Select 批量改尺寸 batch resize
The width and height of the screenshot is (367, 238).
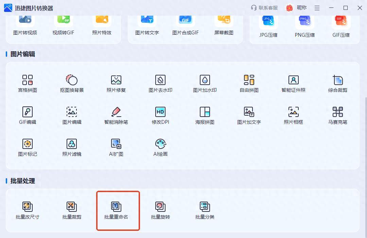tap(28, 210)
